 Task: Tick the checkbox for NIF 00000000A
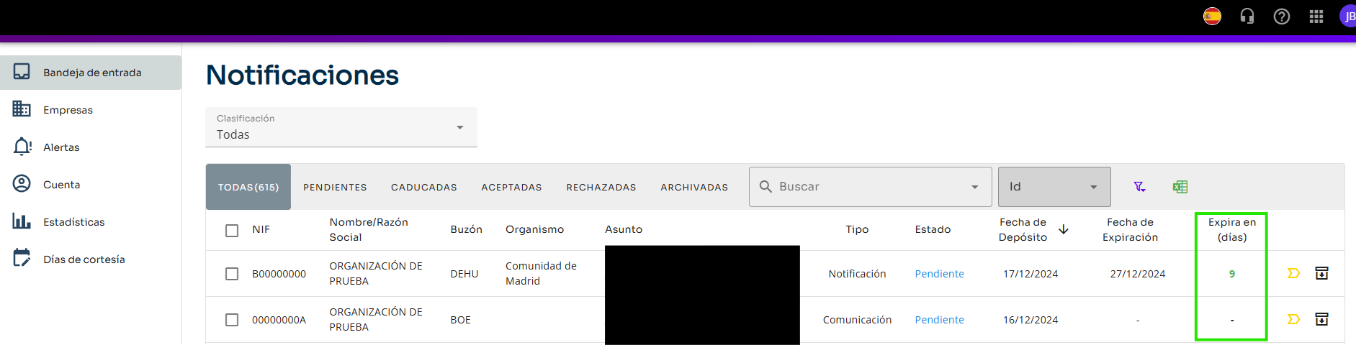pos(232,320)
